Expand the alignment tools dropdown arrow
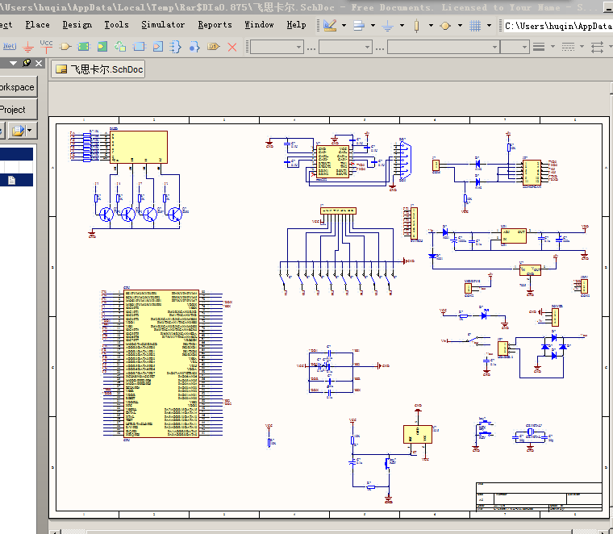Image resolution: width=613 pixels, height=534 pixels. 373,26
